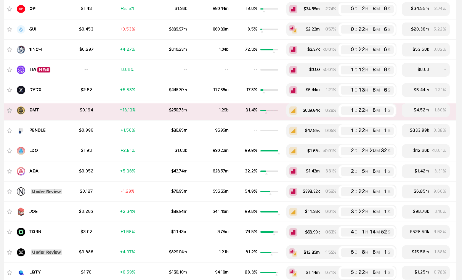462x280 pixels.
Task: Click the GMT token logo
Action: point(21,110)
